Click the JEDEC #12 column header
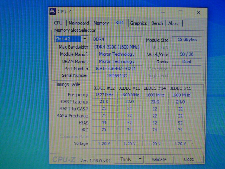The image size is (225, 169). 104,88
